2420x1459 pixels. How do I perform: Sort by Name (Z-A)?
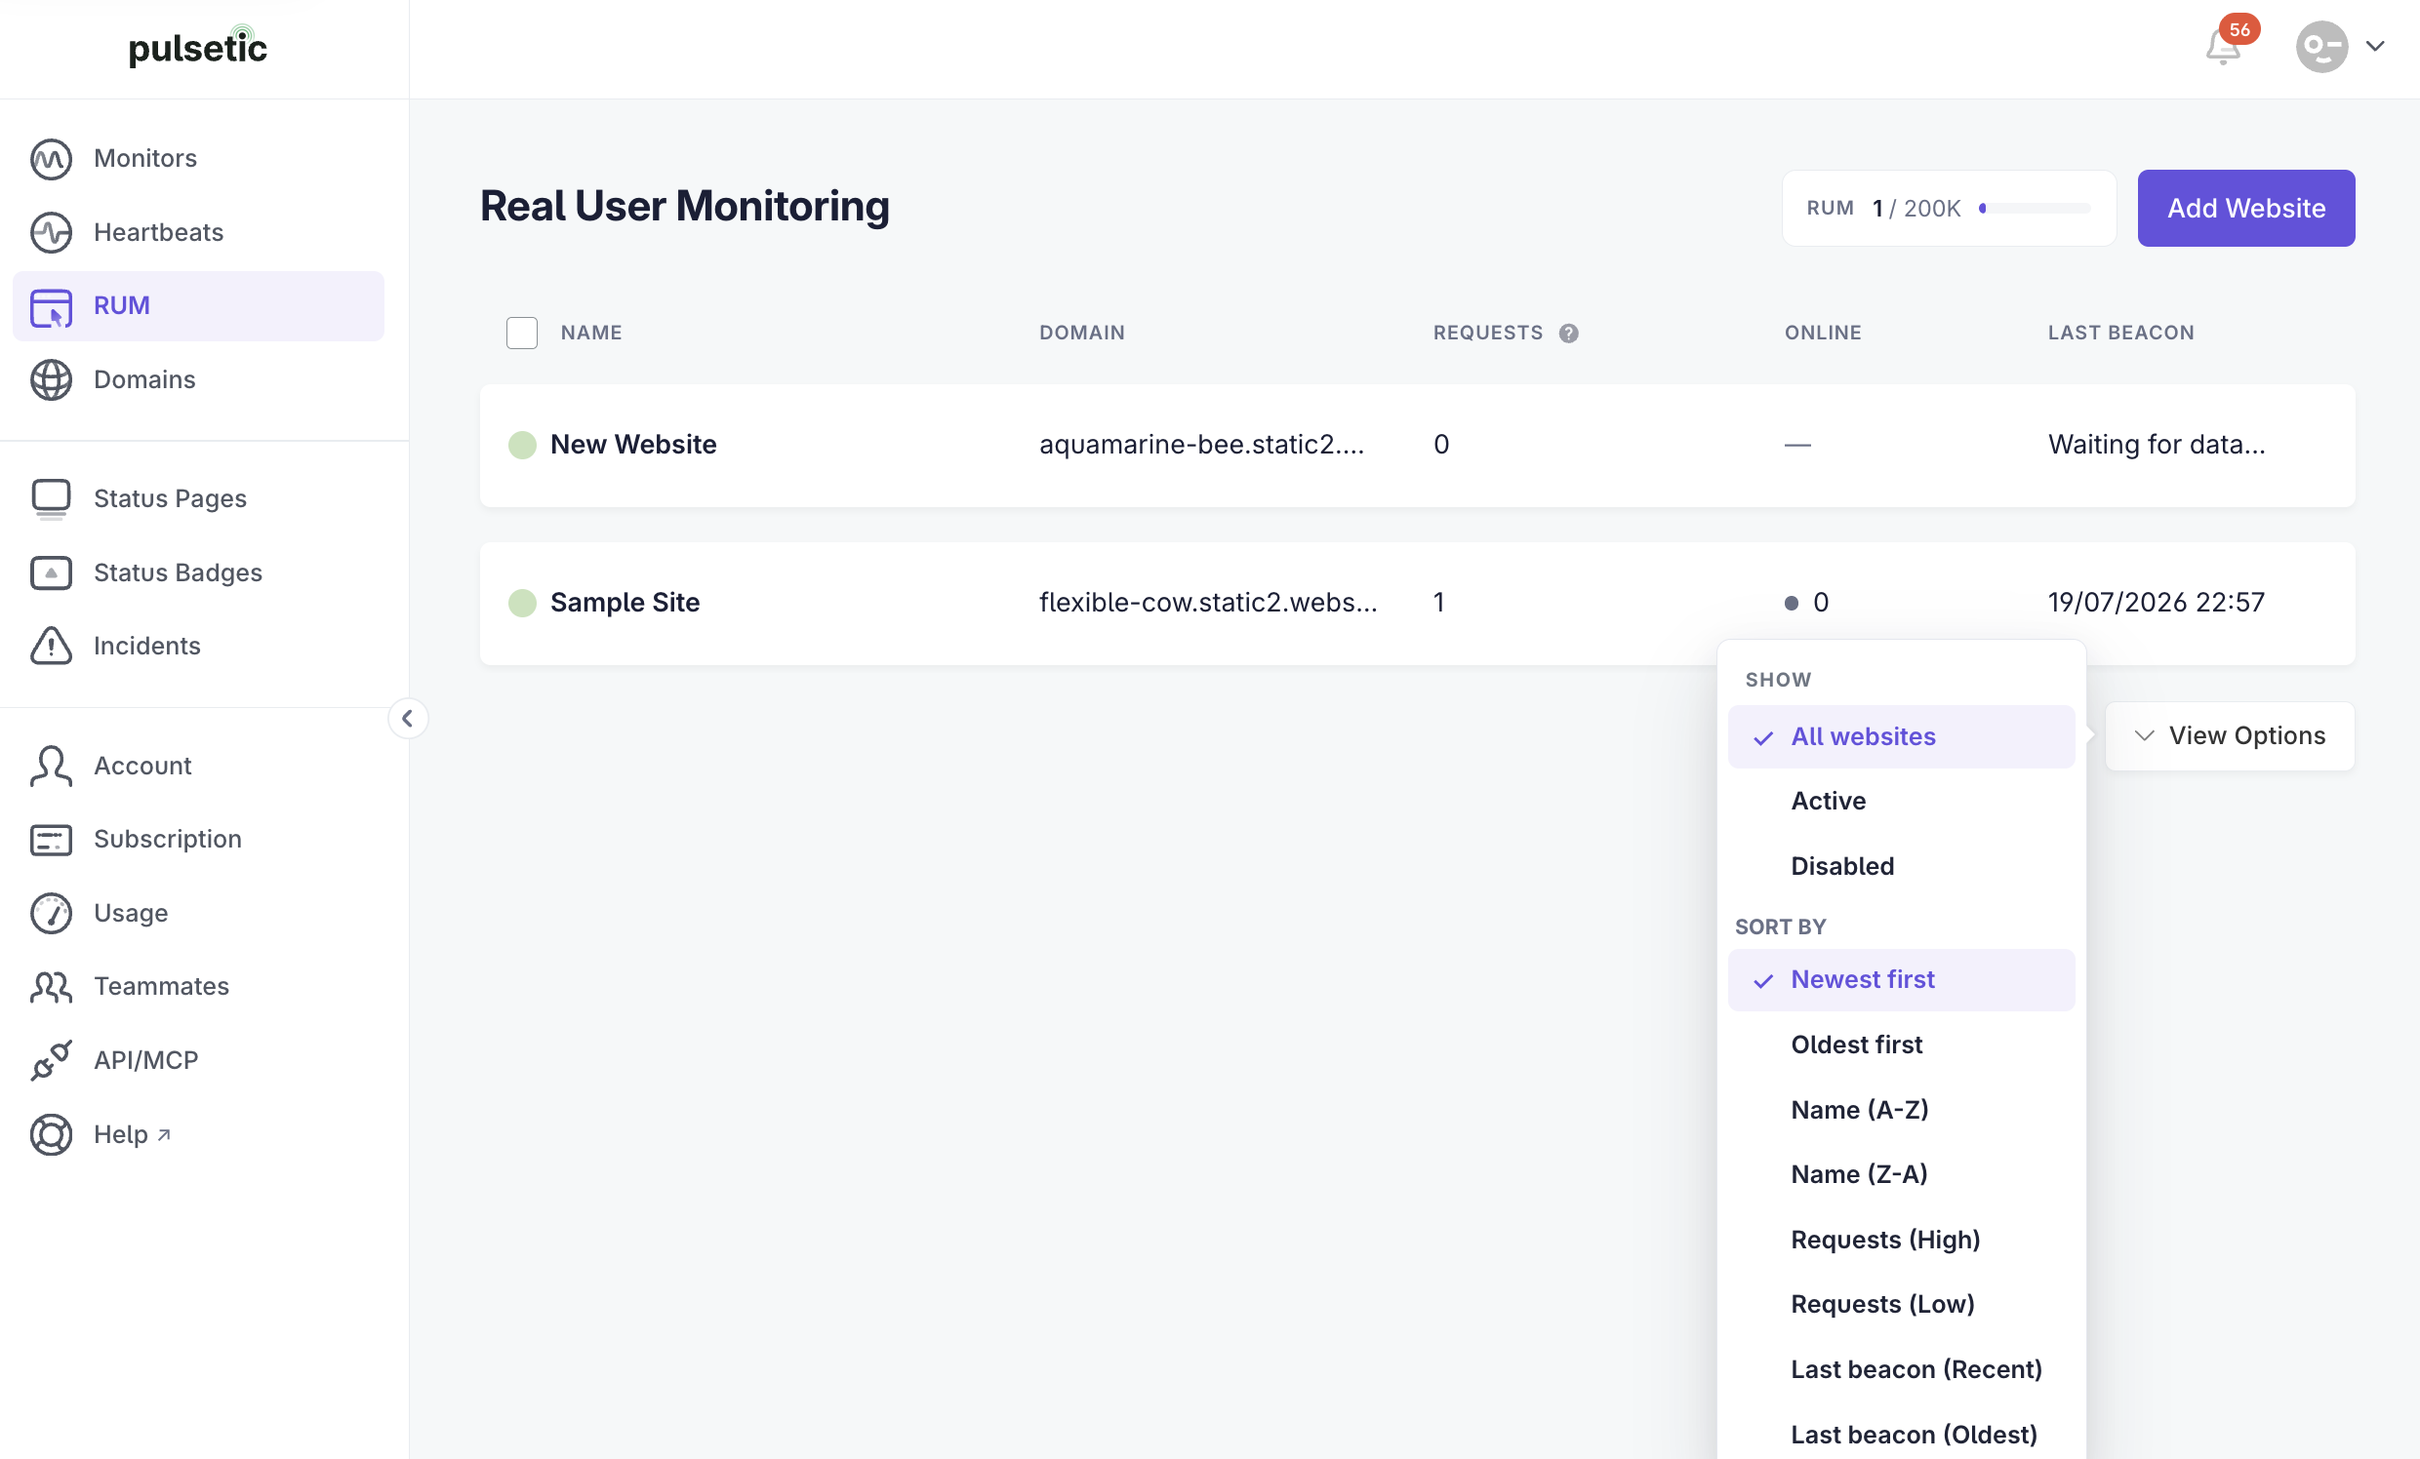[x=1901, y=1174]
